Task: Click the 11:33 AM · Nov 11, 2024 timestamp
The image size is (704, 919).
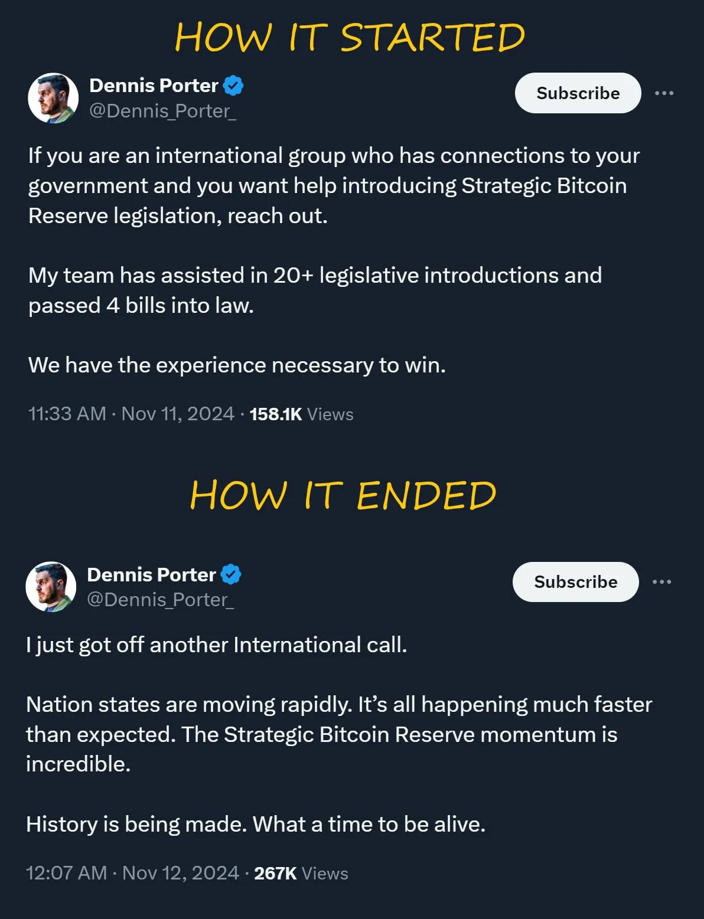Action: click(131, 414)
